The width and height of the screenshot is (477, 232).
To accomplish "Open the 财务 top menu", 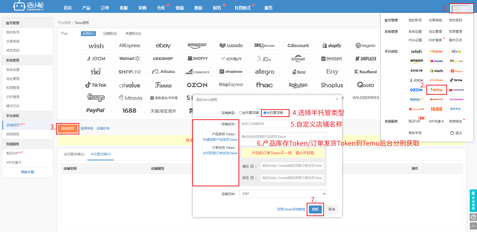I will (x=217, y=8).
